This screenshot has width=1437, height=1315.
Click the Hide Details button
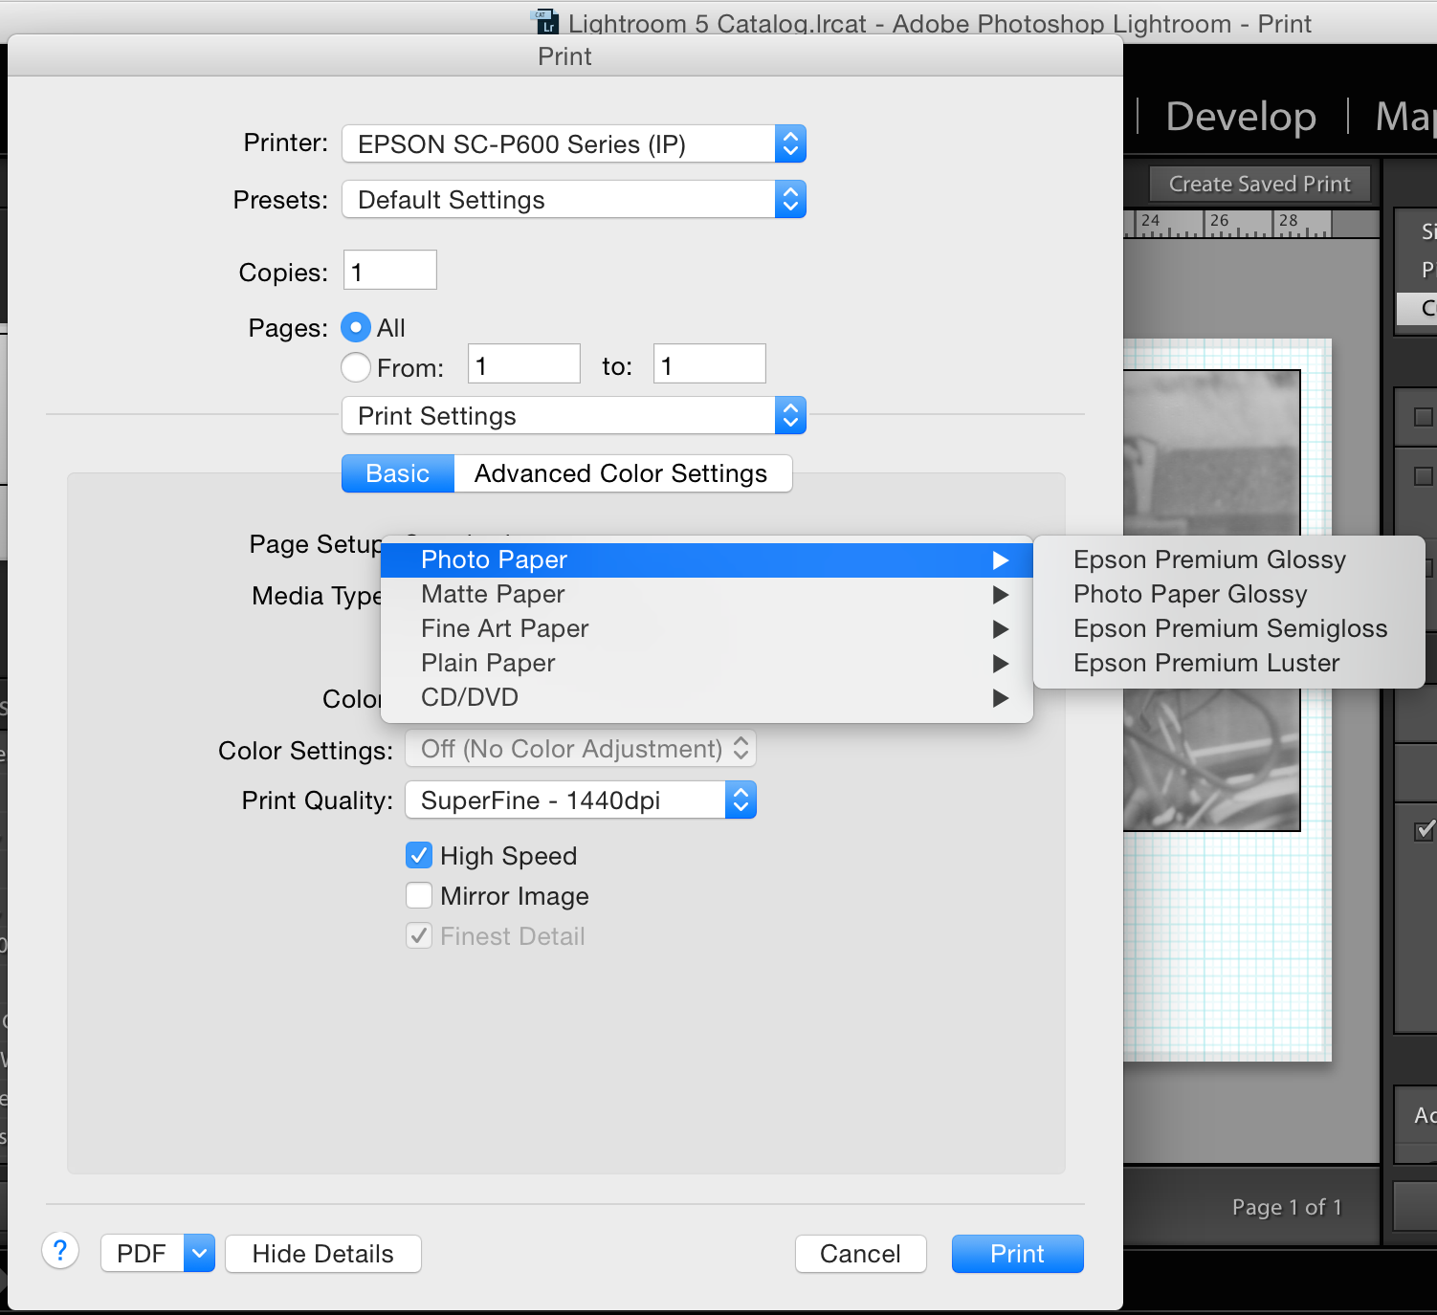(x=323, y=1254)
